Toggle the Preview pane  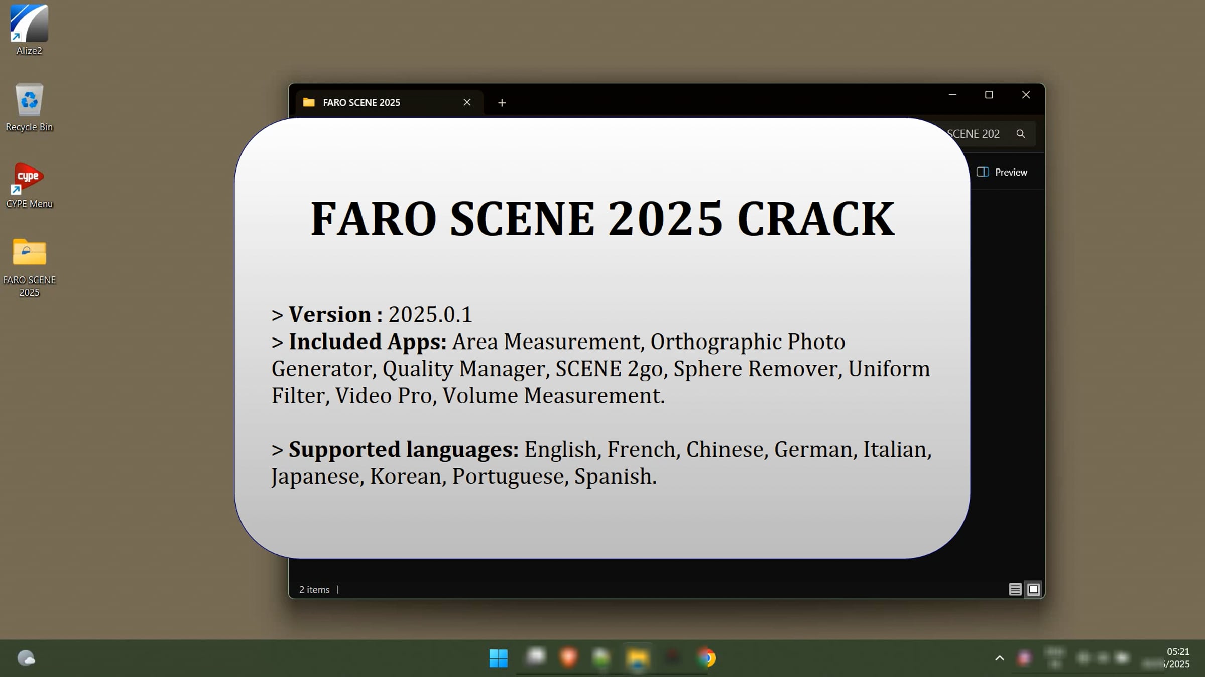[1002, 172]
